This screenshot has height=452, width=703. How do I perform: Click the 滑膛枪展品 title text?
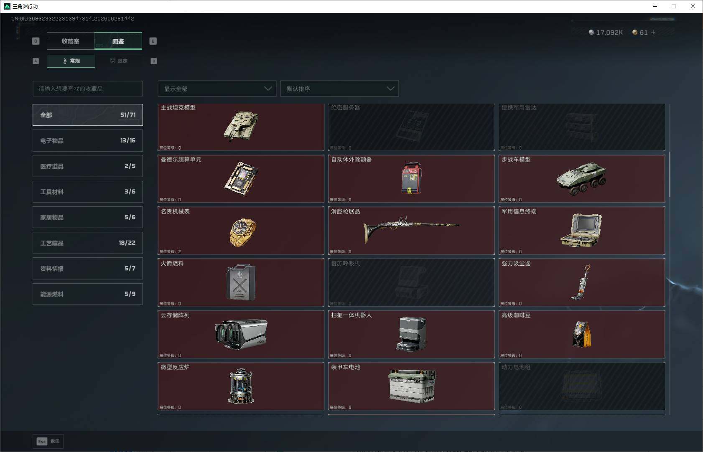(x=345, y=211)
